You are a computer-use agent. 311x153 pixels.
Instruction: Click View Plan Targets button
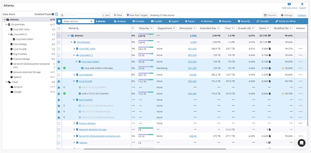click(x=137, y=15)
